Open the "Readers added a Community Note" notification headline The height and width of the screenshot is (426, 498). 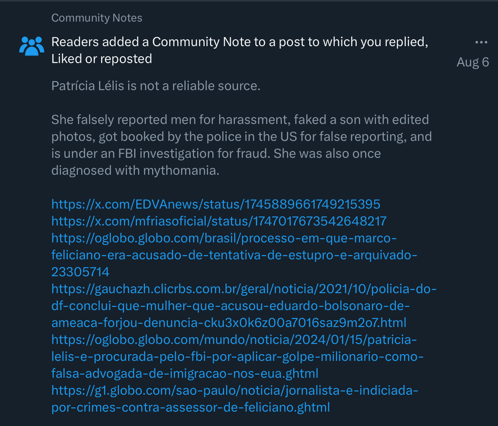click(239, 42)
